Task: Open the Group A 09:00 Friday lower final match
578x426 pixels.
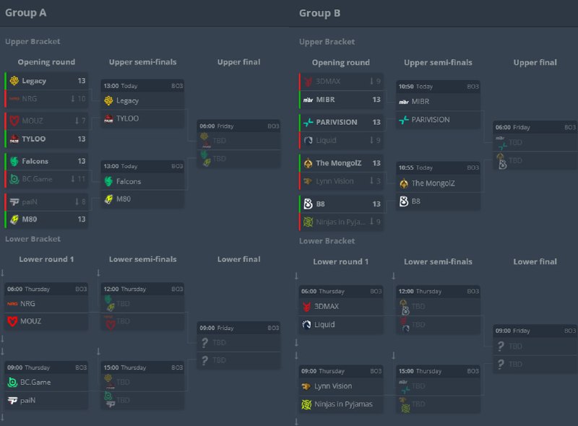Action: click(x=238, y=346)
